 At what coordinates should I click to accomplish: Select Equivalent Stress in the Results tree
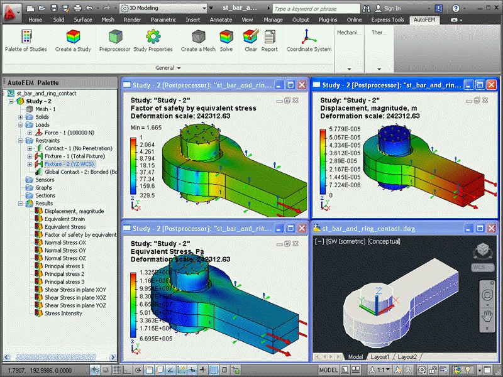[65, 227]
